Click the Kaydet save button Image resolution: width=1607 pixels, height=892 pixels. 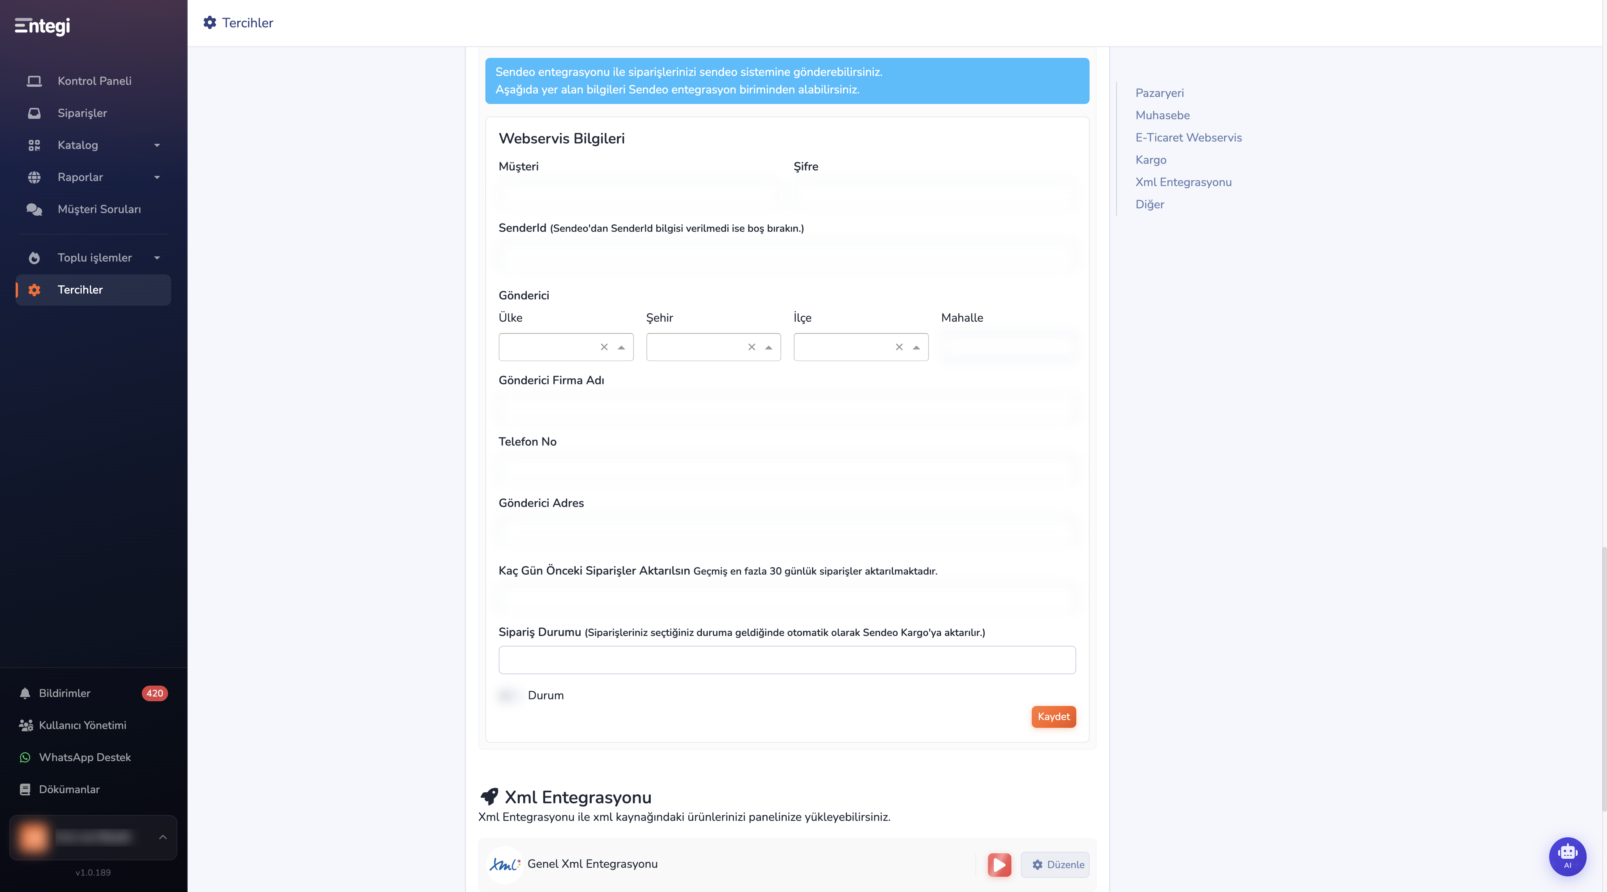tap(1053, 717)
